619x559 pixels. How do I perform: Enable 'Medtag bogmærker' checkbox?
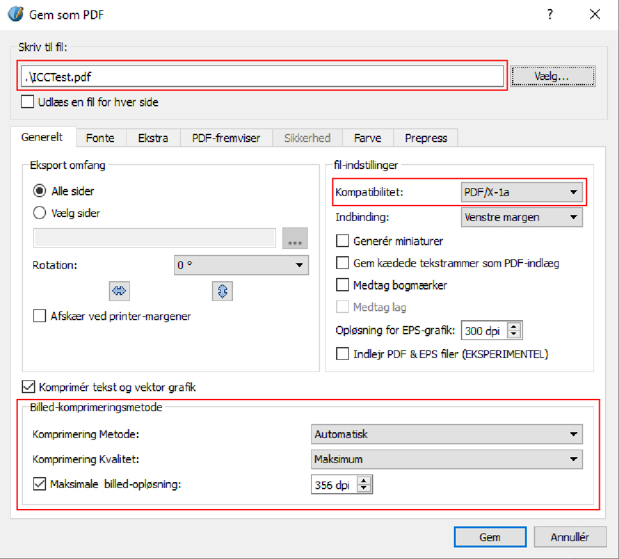coord(342,285)
